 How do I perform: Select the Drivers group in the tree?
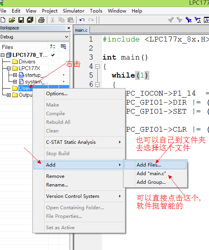[27, 62]
